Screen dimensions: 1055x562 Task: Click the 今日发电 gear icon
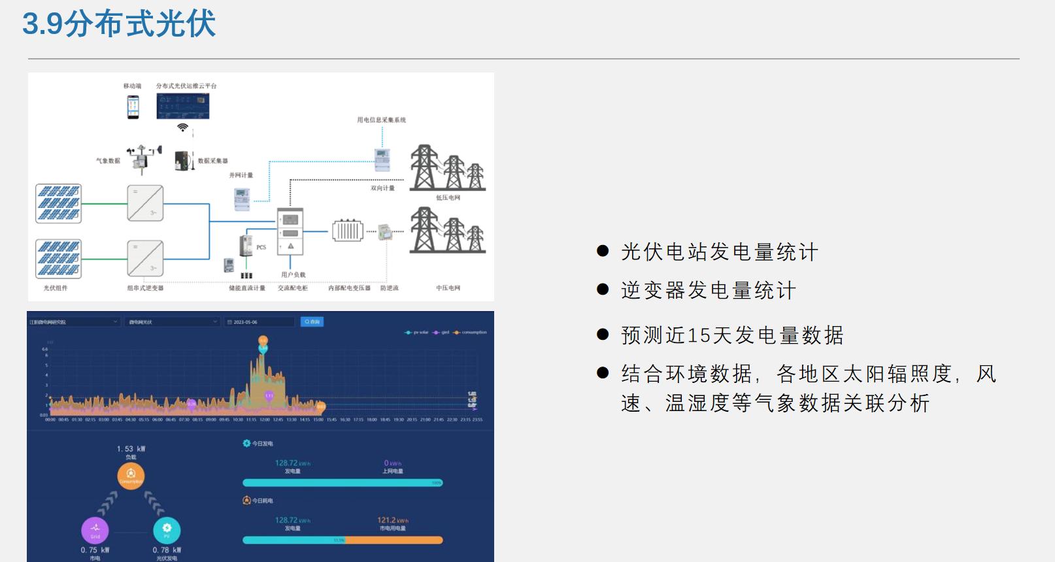pos(246,443)
